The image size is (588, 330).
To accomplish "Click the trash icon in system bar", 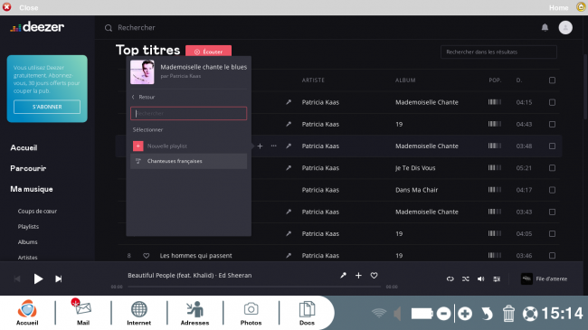I will (x=508, y=314).
